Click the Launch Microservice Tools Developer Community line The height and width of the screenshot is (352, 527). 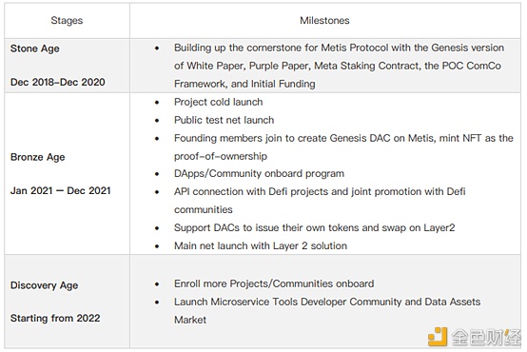pyautogui.click(x=327, y=302)
